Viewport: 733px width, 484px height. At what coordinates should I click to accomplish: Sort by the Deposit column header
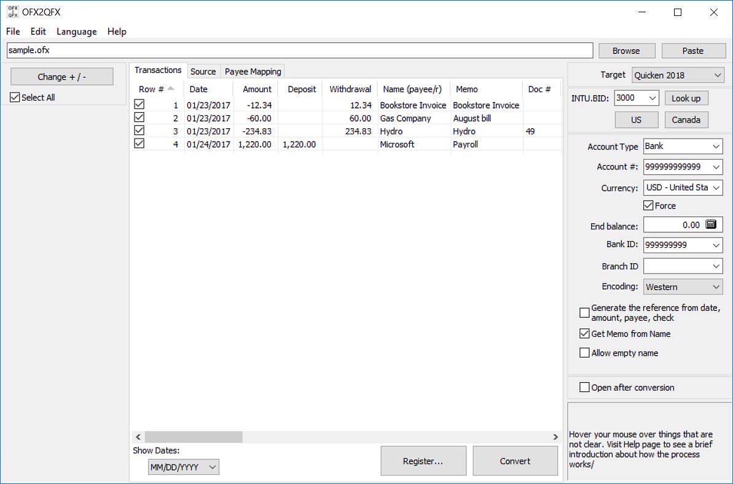coord(300,89)
